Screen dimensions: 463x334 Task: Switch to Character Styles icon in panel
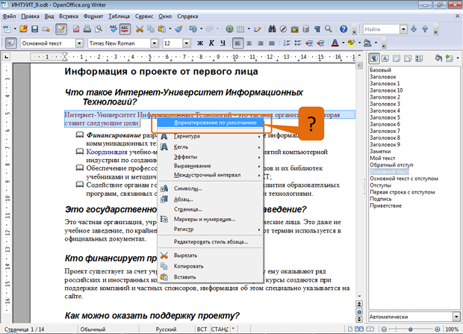click(x=385, y=58)
